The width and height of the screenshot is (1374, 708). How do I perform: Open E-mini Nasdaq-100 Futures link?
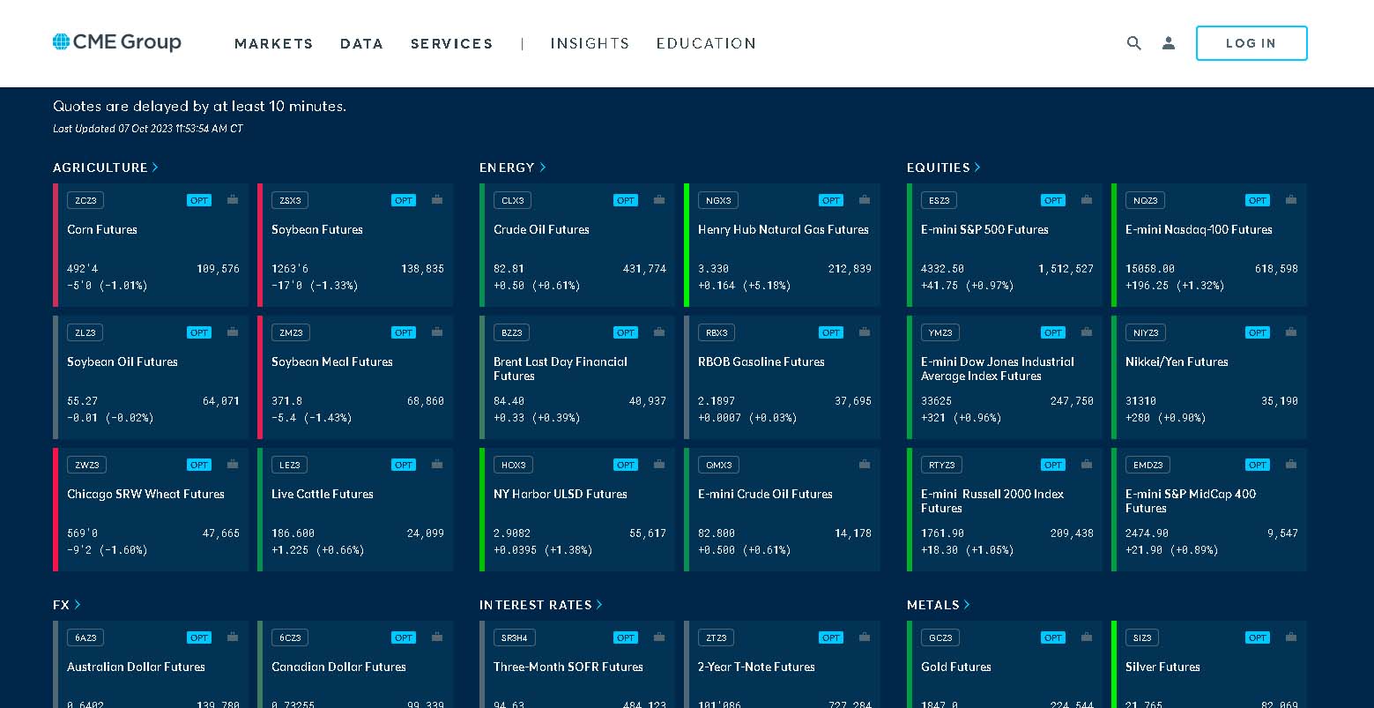point(1199,229)
